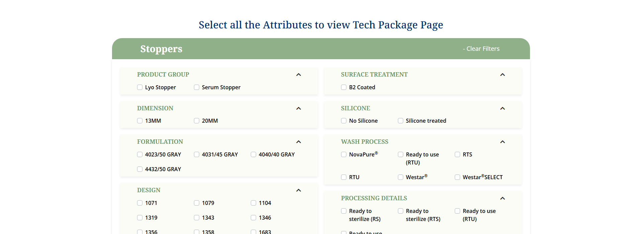The width and height of the screenshot is (642, 234).
Task: Check the Silicone treated option
Action: pos(401,121)
